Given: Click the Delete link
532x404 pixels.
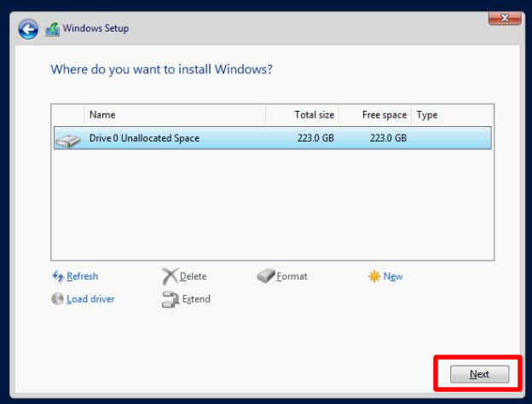Looking at the screenshot, I should click(x=193, y=276).
